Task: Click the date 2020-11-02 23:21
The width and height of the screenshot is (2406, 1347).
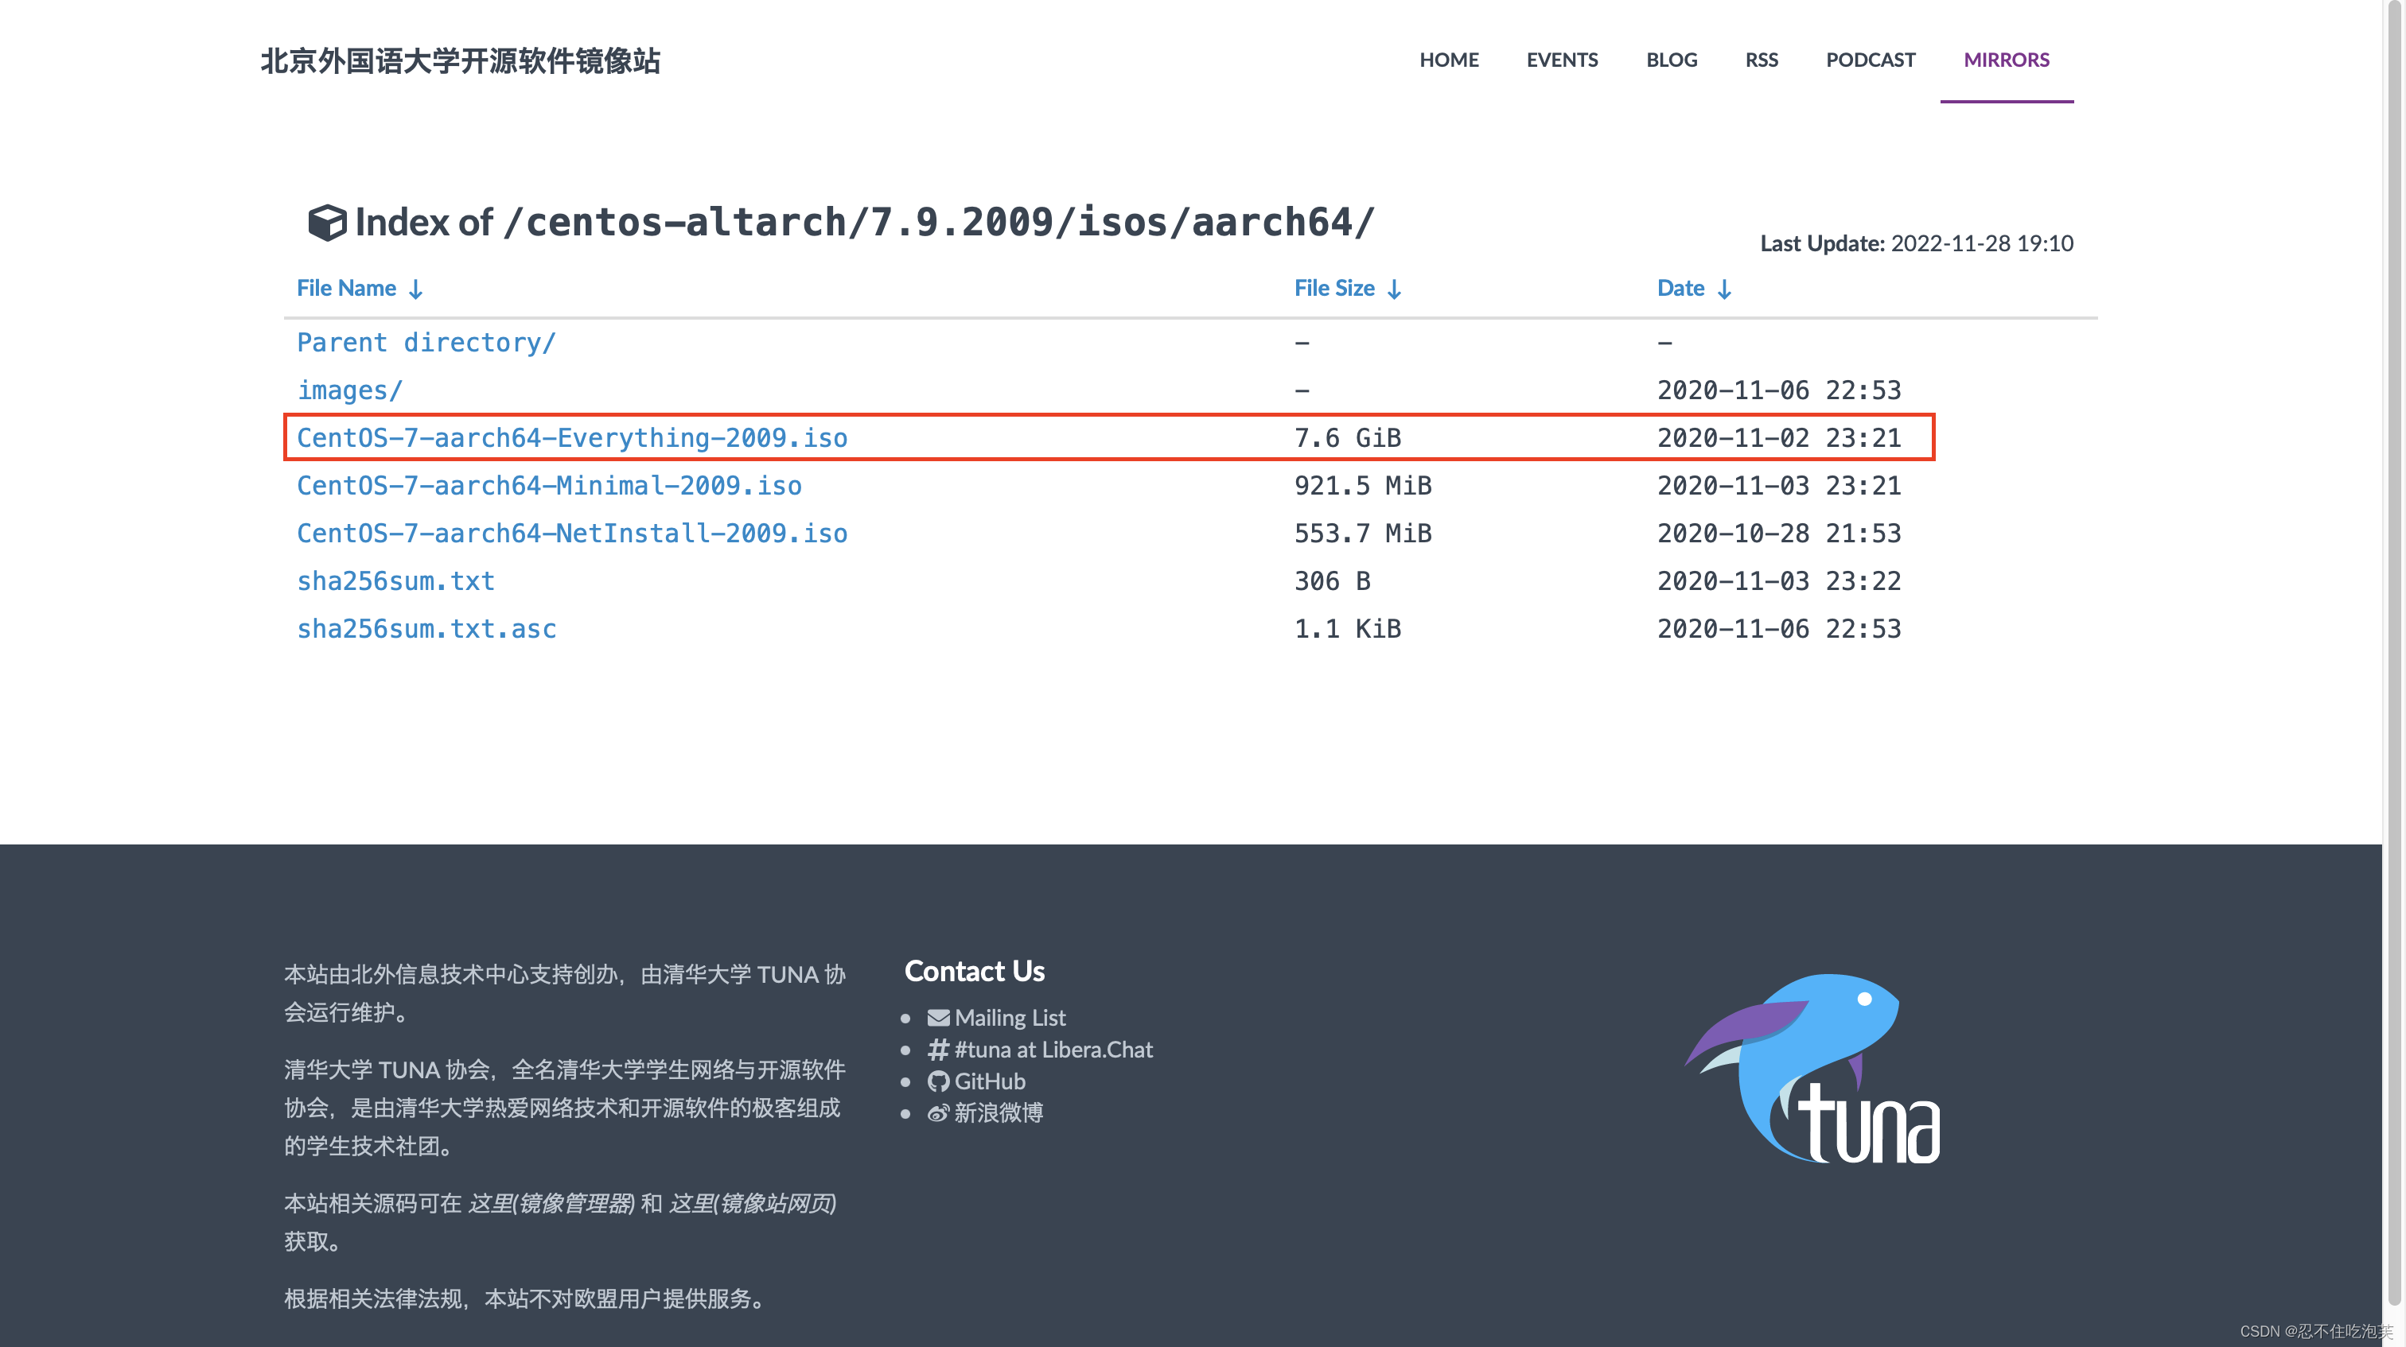Action: click(x=1778, y=438)
